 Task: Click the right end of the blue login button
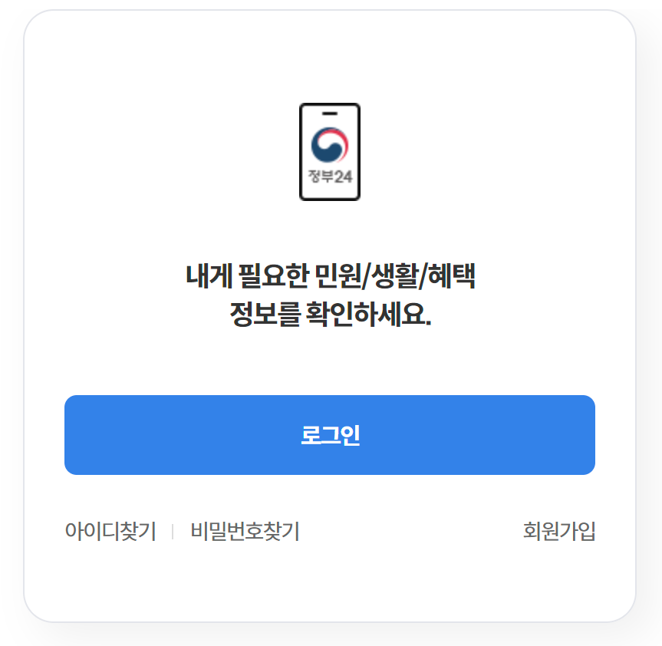575,435
